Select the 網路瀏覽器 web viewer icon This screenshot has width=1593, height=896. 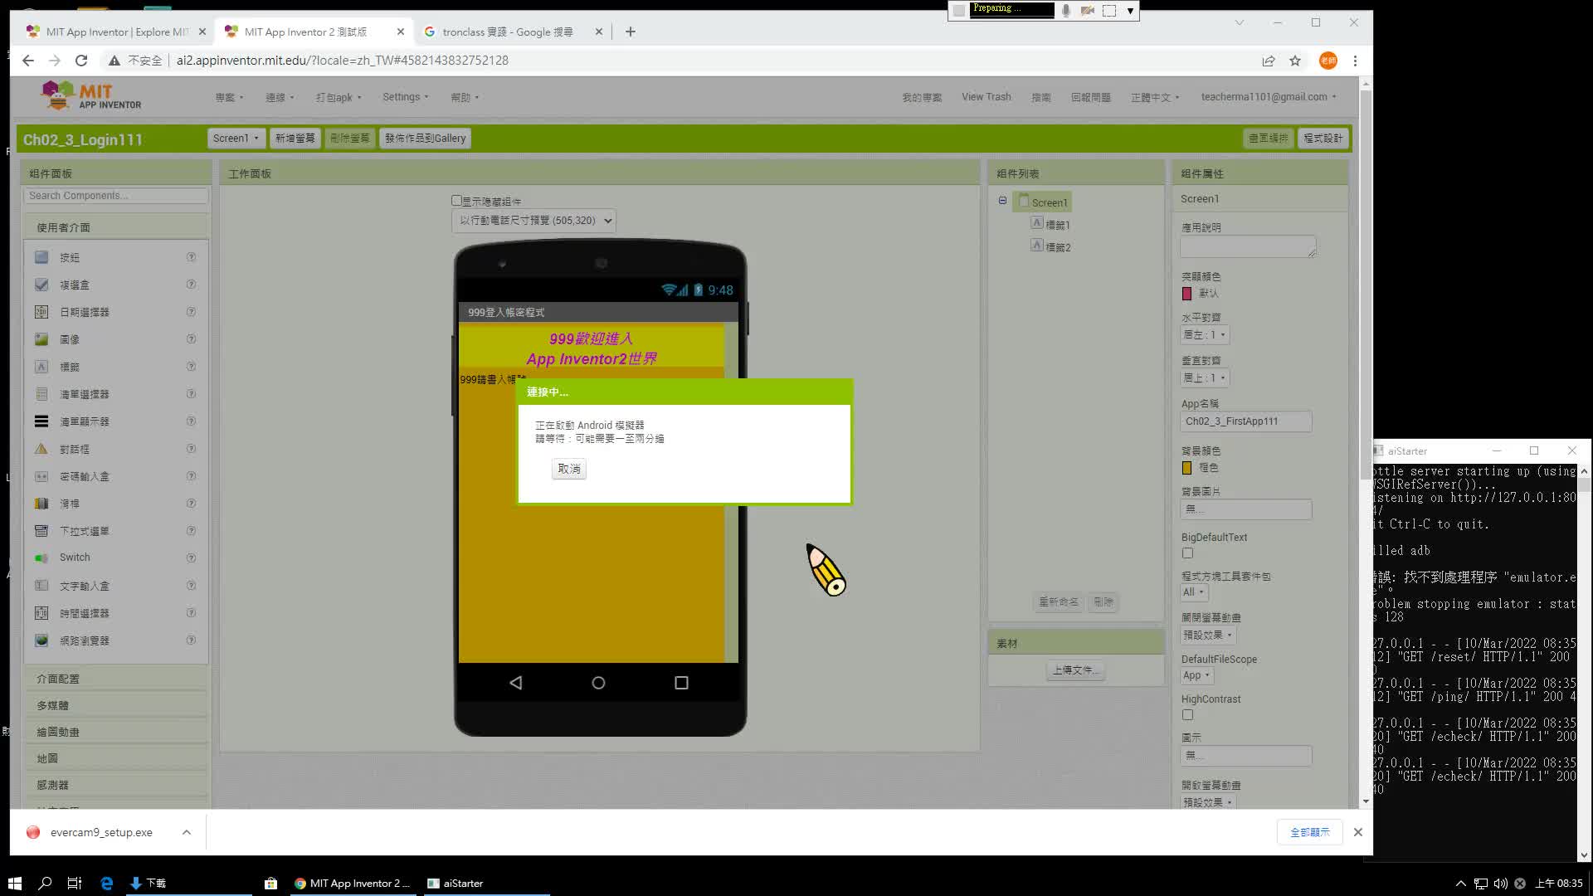(x=41, y=640)
